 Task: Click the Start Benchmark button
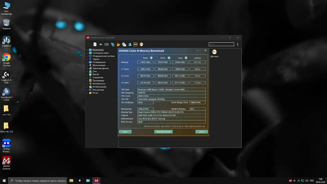(163, 132)
